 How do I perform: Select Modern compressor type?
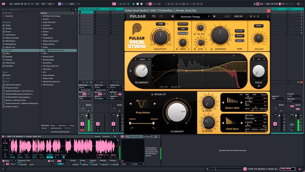tap(239, 36)
